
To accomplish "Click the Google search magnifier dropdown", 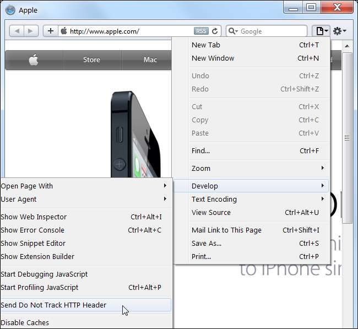I will pos(234,31).
